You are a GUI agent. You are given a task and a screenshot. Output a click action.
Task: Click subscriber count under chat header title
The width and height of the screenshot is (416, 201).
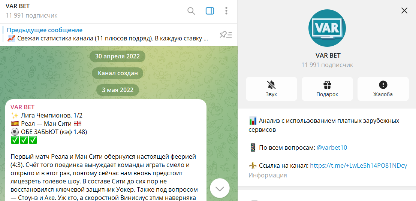pyautogui.click(x=31, y=16)
